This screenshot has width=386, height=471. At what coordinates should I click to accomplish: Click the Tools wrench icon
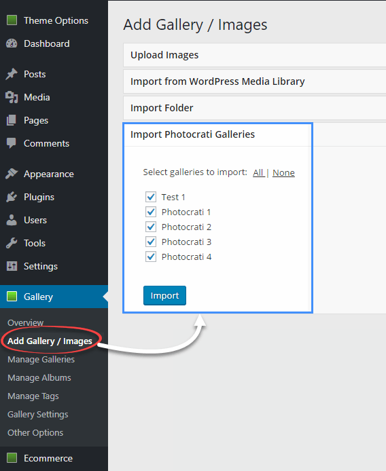[x=12, y=243]
